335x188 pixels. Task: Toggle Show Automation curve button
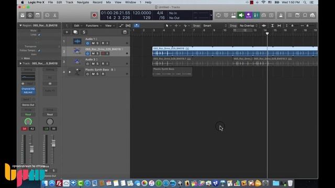point(121,26)
